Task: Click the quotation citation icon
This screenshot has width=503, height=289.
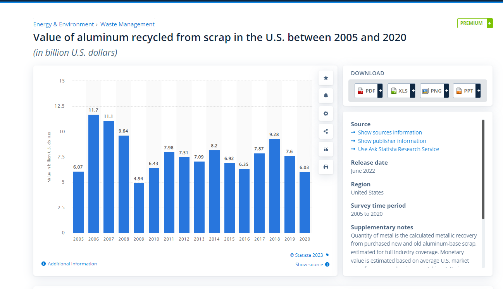Action: [326, 149]
